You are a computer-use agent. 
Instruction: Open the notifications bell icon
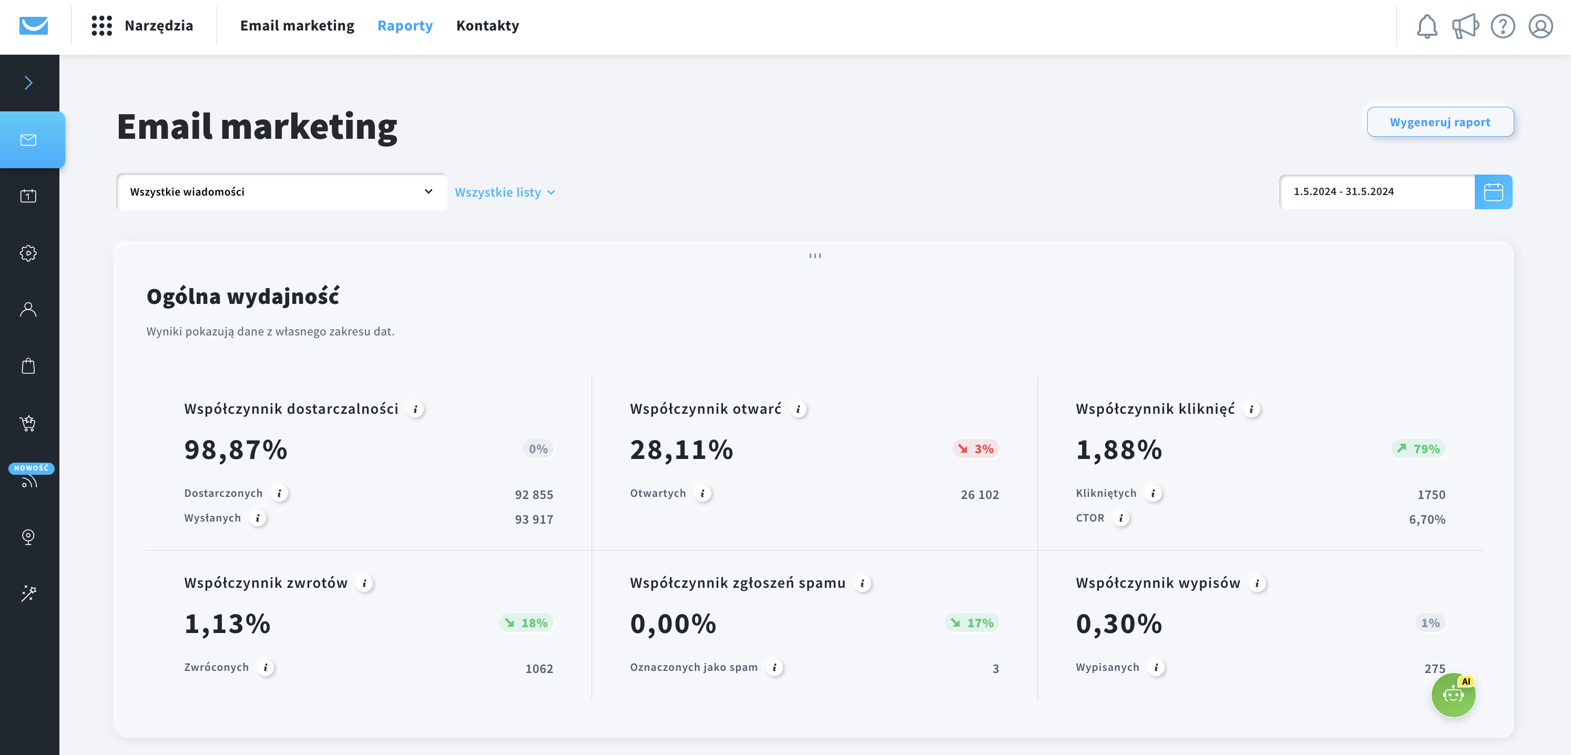point(1426,26)
